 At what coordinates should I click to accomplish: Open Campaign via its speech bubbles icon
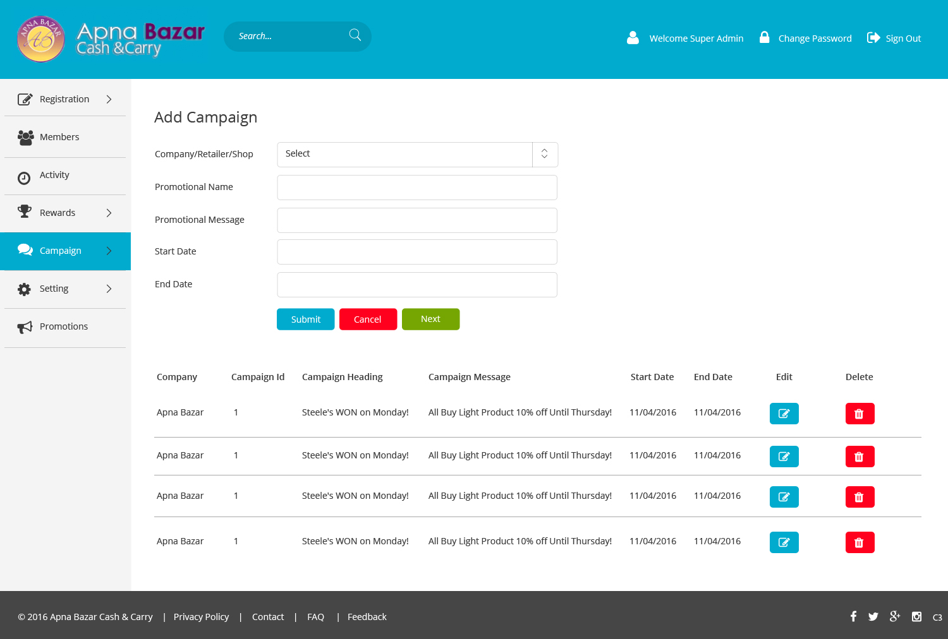pos(25,250)
